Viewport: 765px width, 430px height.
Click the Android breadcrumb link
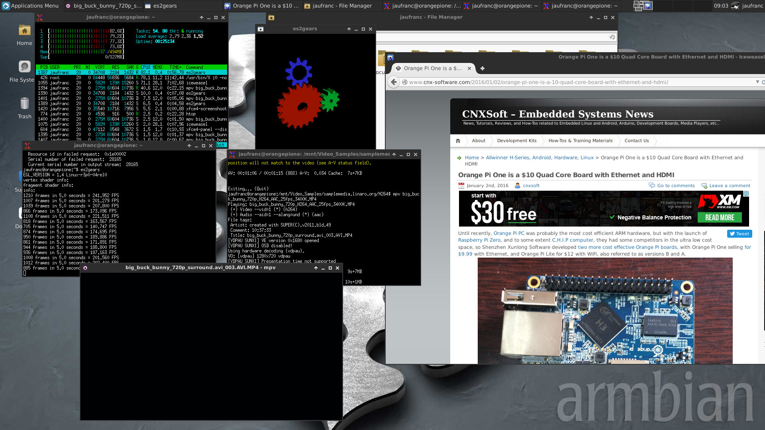pos(541,158)
